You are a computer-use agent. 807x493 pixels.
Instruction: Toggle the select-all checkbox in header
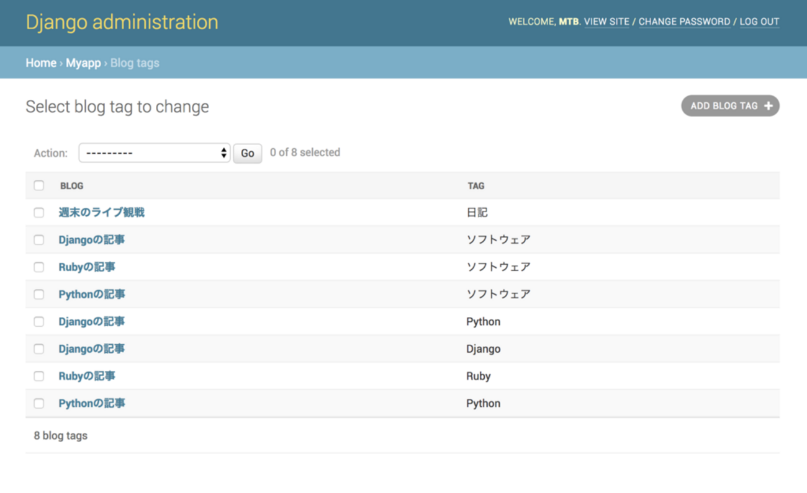point(39,185)
